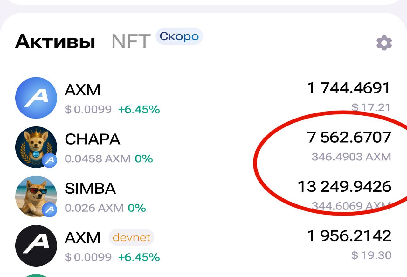
Task: Switch to the NFT tab
Action: point(131,41)
